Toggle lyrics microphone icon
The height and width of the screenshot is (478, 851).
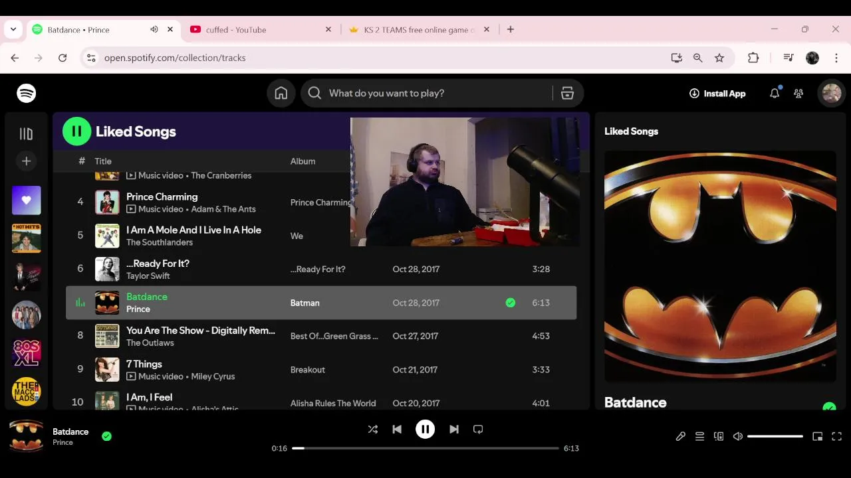[681, 436]
